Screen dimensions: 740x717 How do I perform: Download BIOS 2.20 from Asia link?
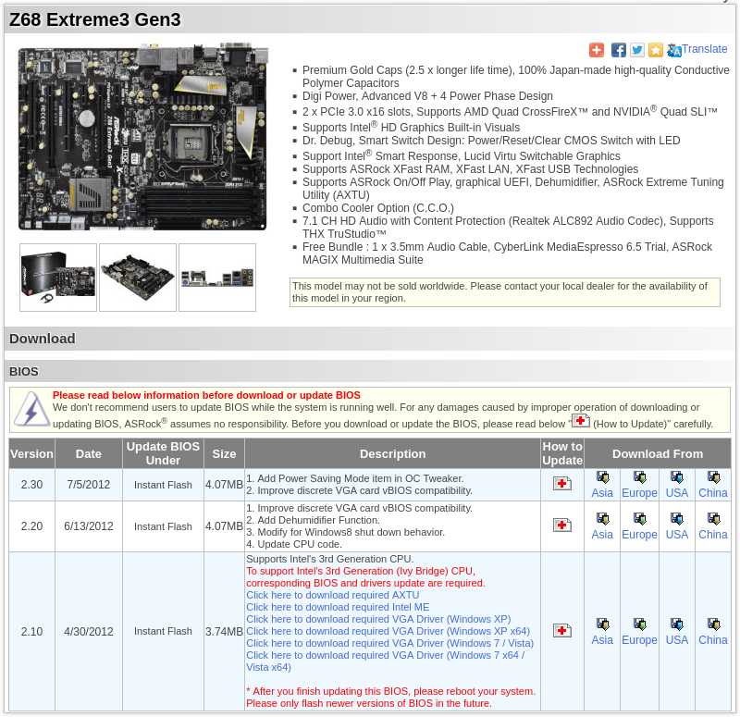(602, 535)
